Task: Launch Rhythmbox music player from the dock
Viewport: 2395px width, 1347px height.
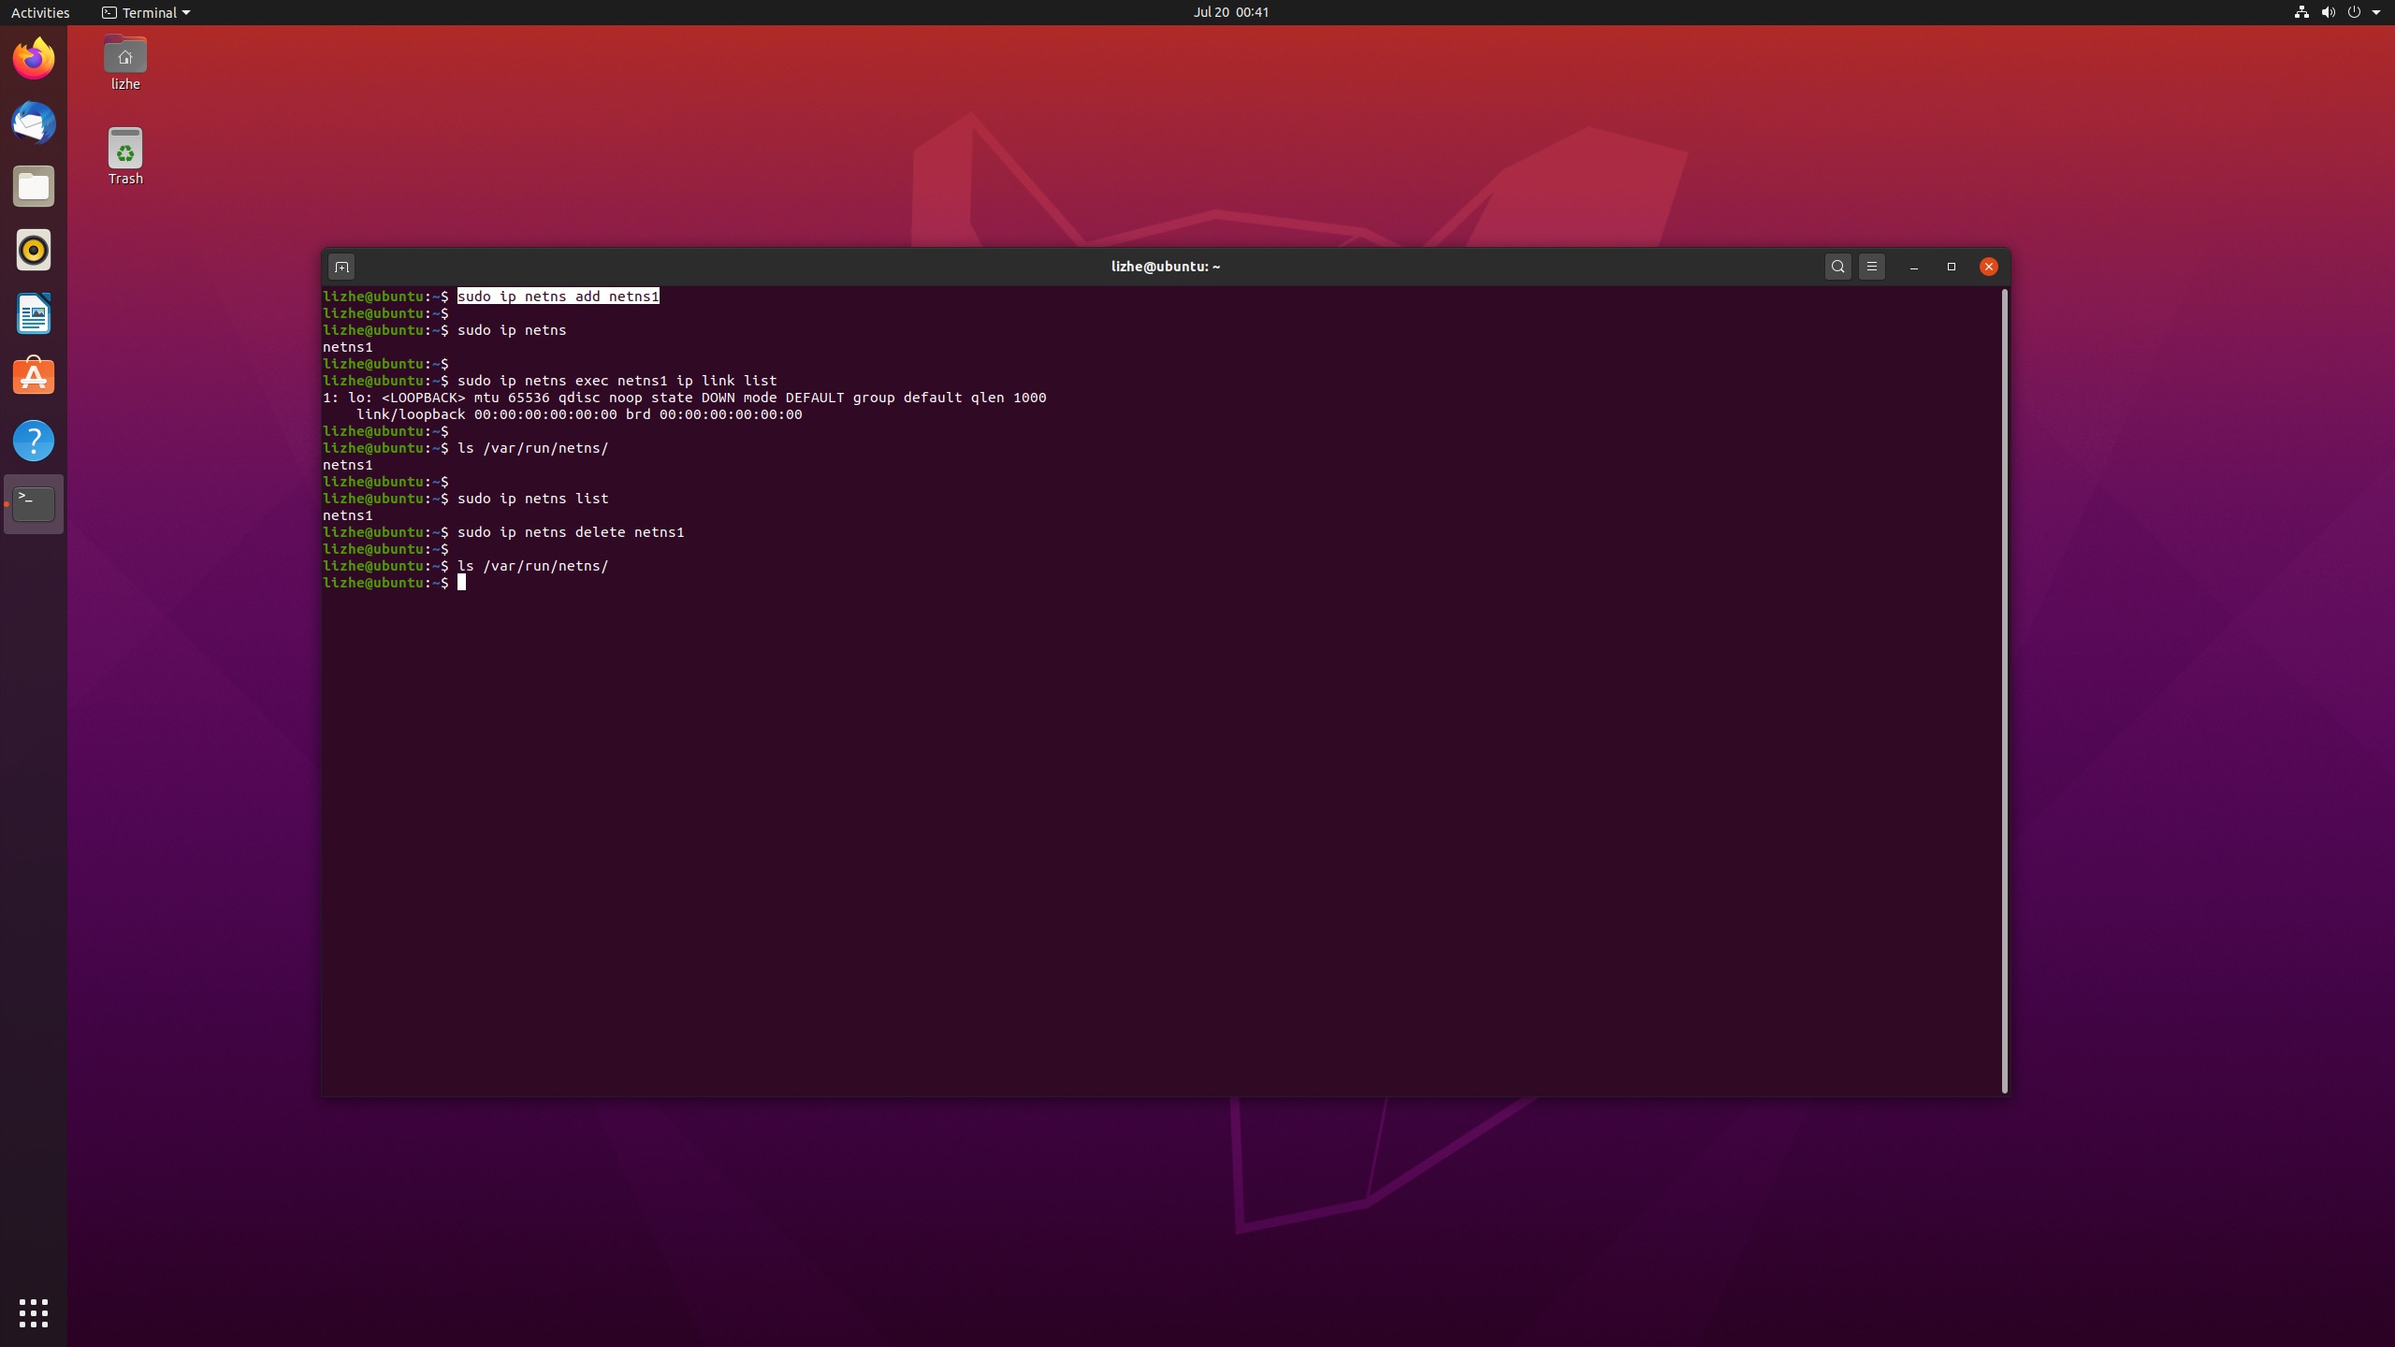Action: (x=34, y=250)
